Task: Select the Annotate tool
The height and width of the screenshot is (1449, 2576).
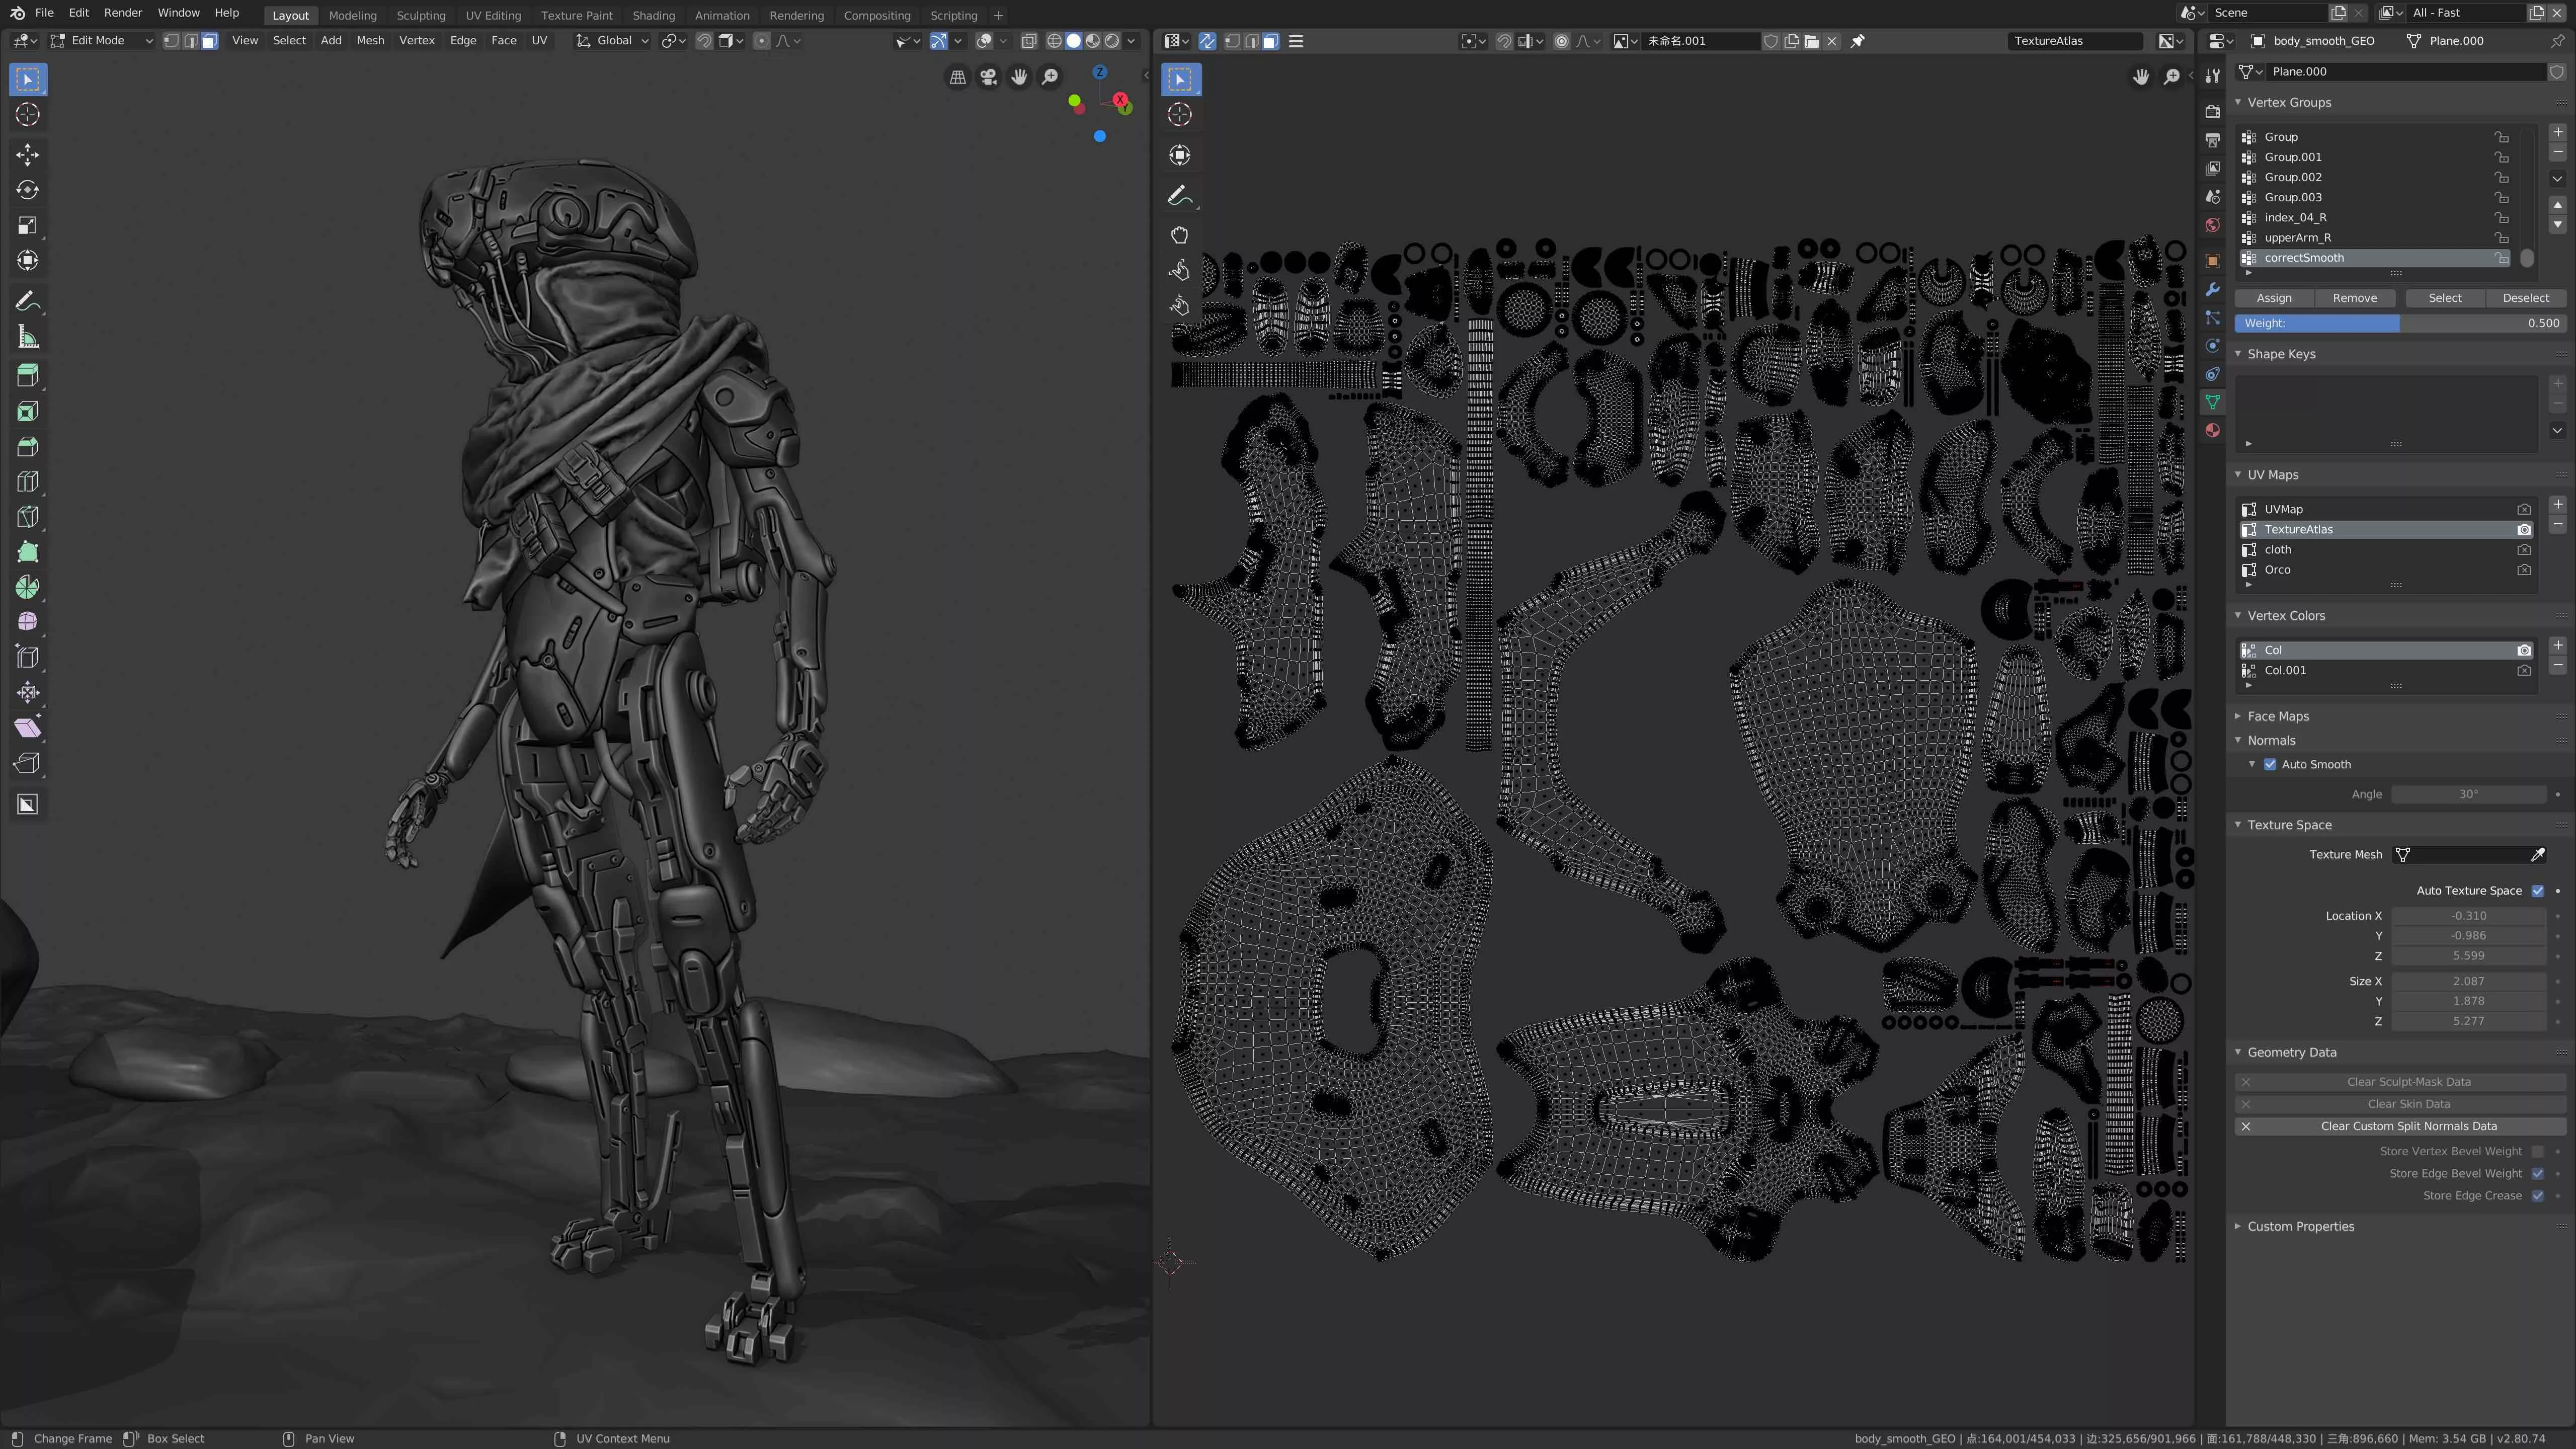Action: [x=27, y=301]
